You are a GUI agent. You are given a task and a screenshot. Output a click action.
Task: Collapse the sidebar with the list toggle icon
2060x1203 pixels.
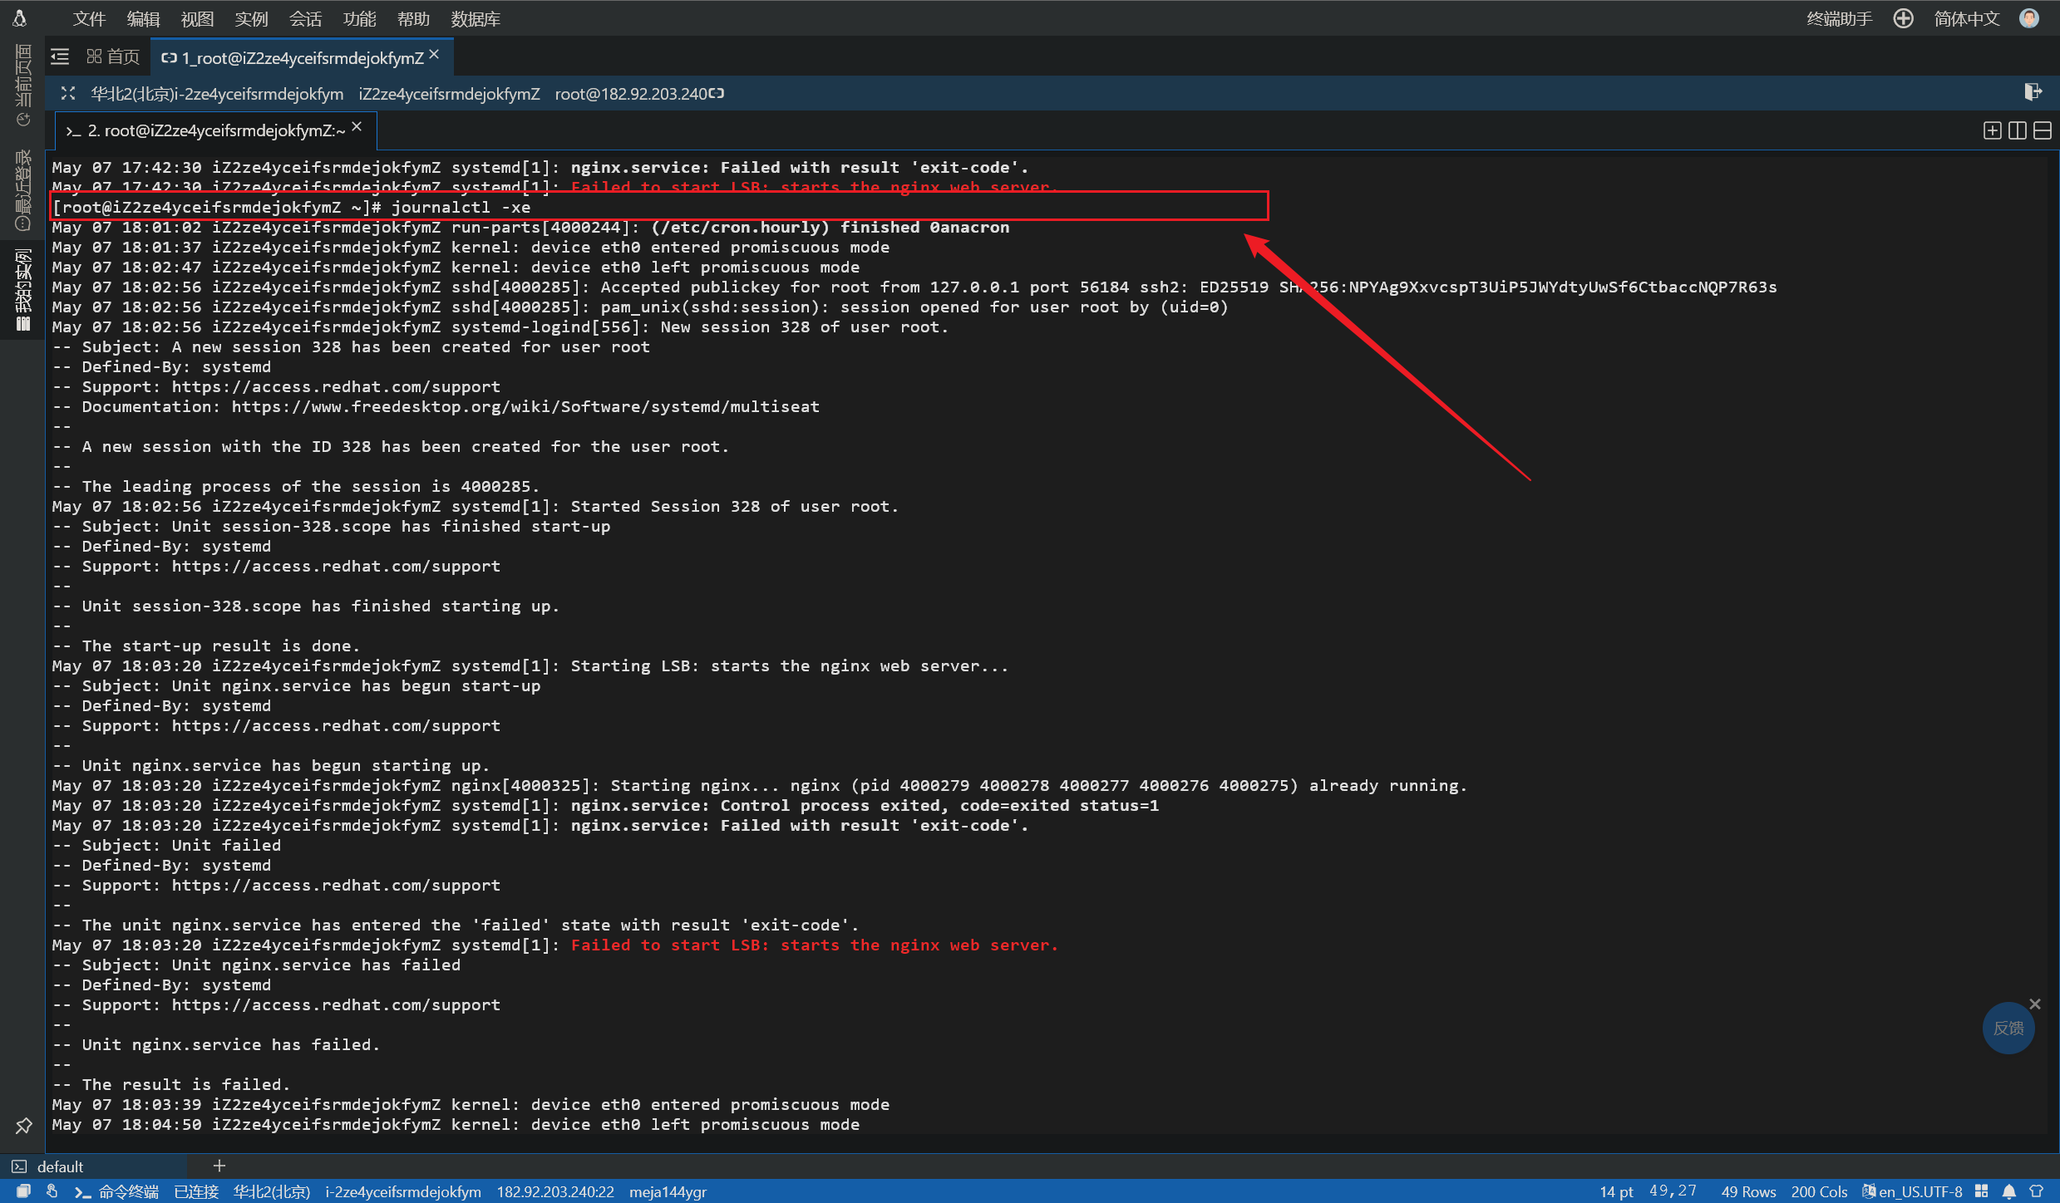[60, 56]
